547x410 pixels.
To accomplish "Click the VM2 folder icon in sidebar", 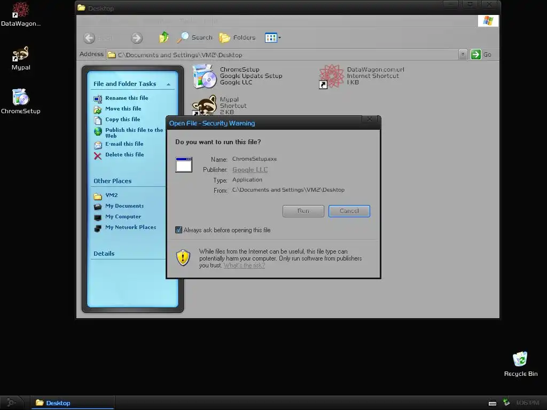I will [98, 196].
